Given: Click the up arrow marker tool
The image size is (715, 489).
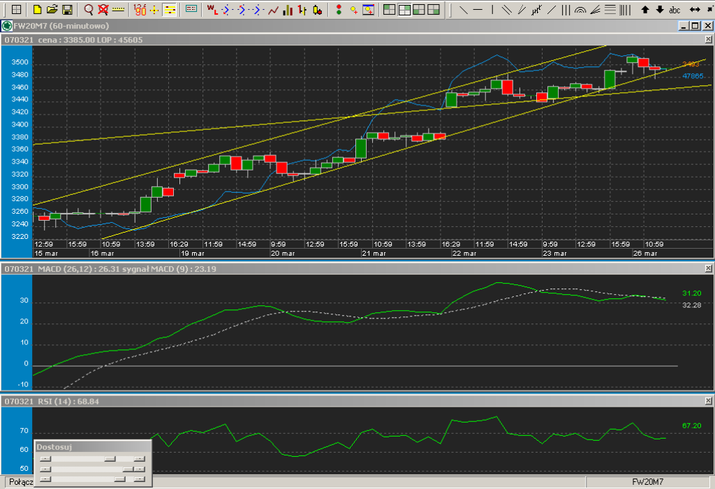Looking at the screenshot, I should [x=644, y=10].
